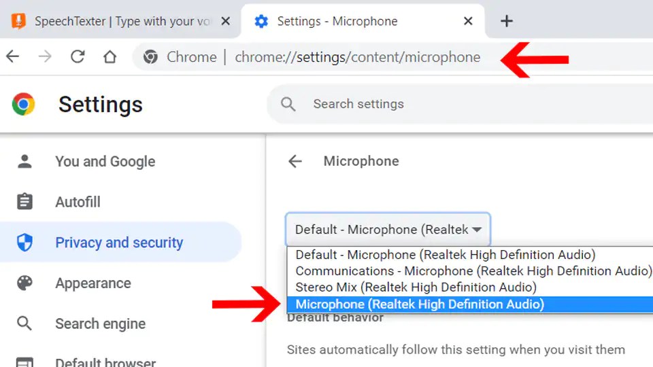Collapse the microphone device dropdown
The image size is (653, 367).
pyautogui.click(x=388, y=230)
